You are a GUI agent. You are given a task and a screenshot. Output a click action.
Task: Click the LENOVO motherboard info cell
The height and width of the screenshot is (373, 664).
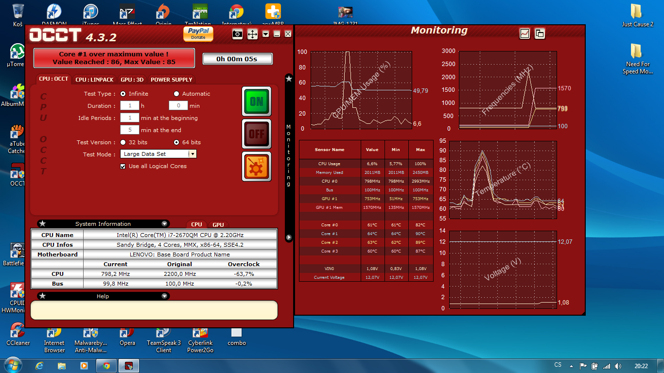point(180,254)
